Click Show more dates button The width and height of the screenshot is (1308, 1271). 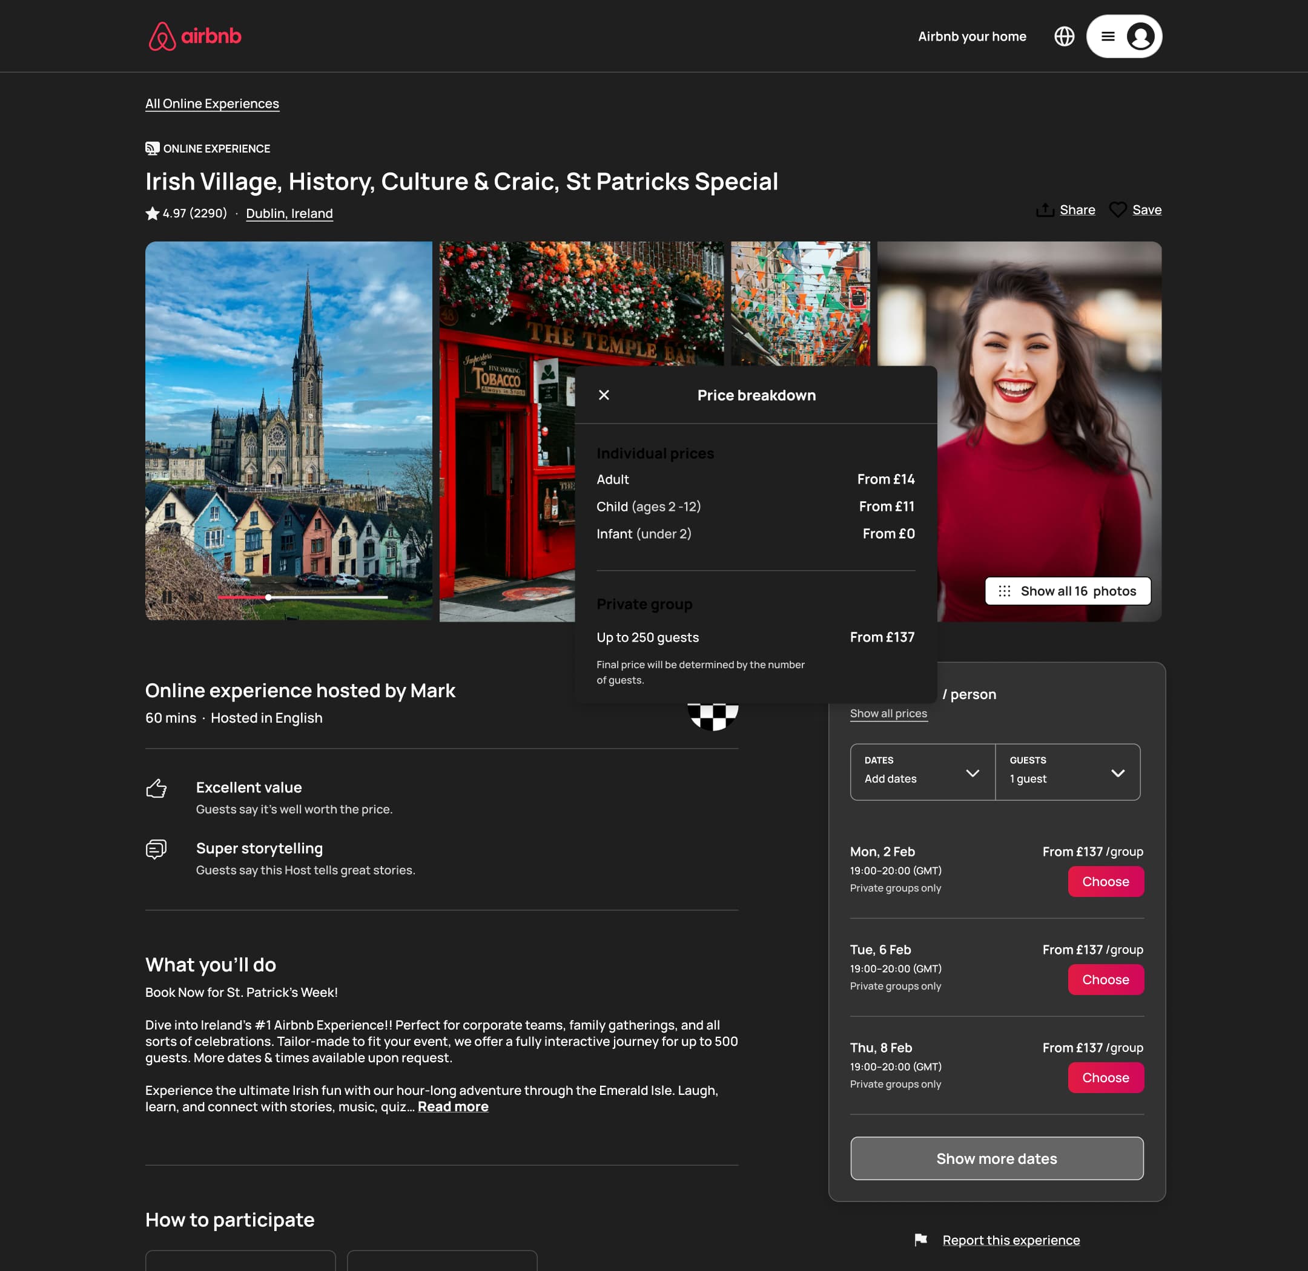pyautogui.click(x=997, y=1158)
